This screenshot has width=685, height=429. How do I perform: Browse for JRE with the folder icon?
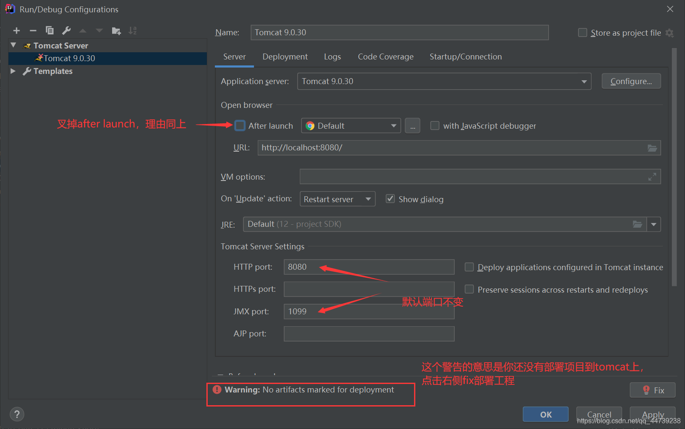[x=637, y=224]
